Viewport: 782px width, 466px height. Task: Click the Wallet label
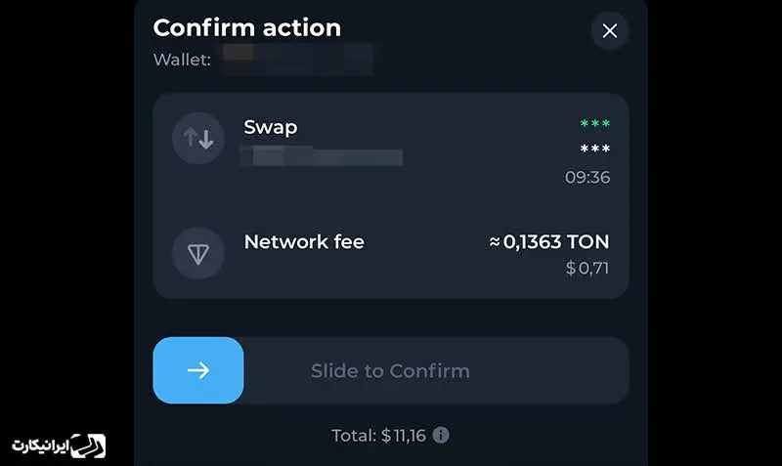tap(182, 60)
